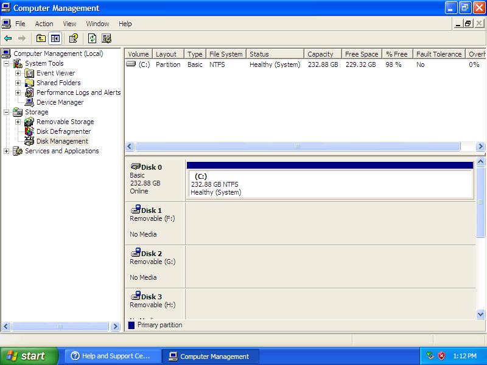The height and width of the screenshot is (365, 487).
Task: Sort by the Volume column header
Action: pos(139,54)
